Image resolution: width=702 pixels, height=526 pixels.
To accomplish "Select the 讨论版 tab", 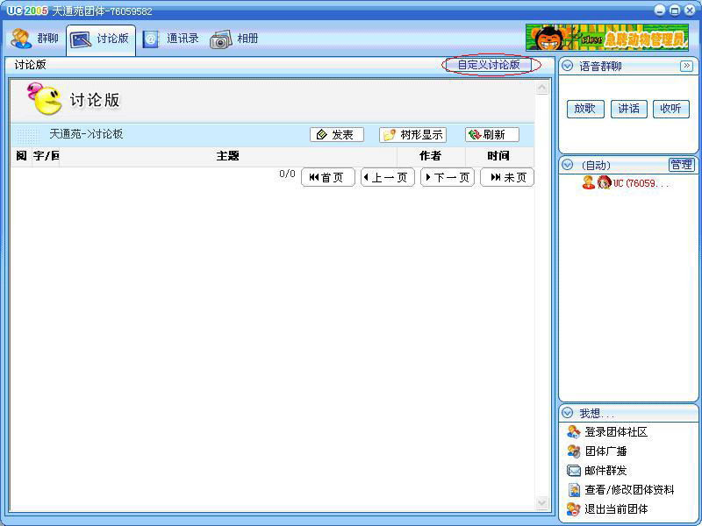I will [x=101, y=39].
